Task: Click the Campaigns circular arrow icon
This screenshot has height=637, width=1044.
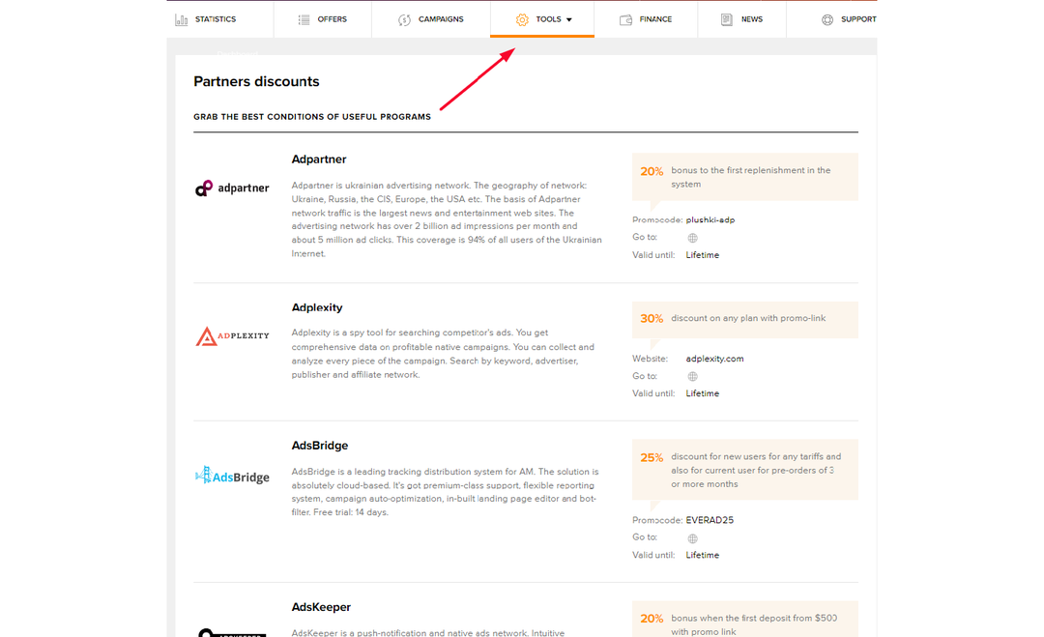Action: pos(403,18)
